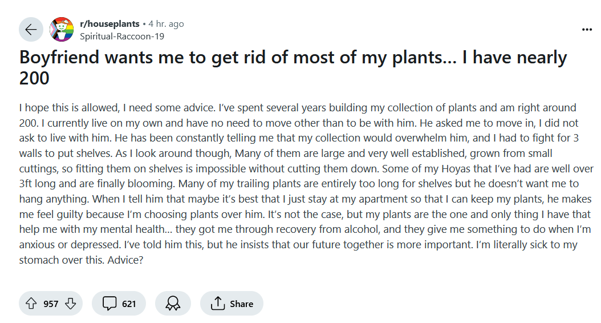Select the Share button label
601x323 pixels.
[241, 304]
